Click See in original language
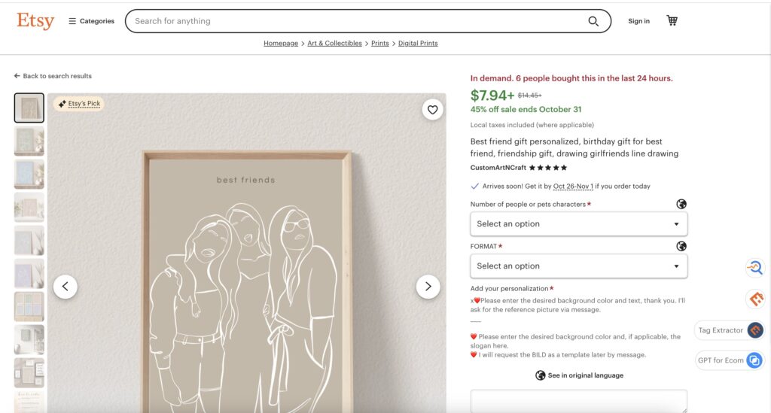Image resolution: width=771 pixels, height=413 pixels. point(578,375)
